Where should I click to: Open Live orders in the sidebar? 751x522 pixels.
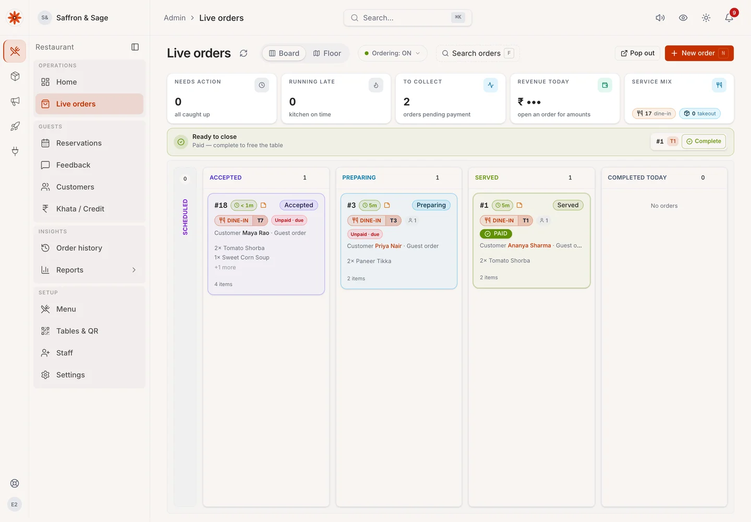click(89, 104)
